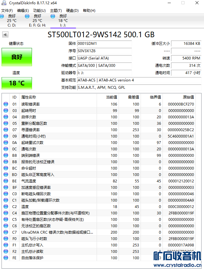Click the previous disk arrow button
204x269 pixels.
[5, 35]
